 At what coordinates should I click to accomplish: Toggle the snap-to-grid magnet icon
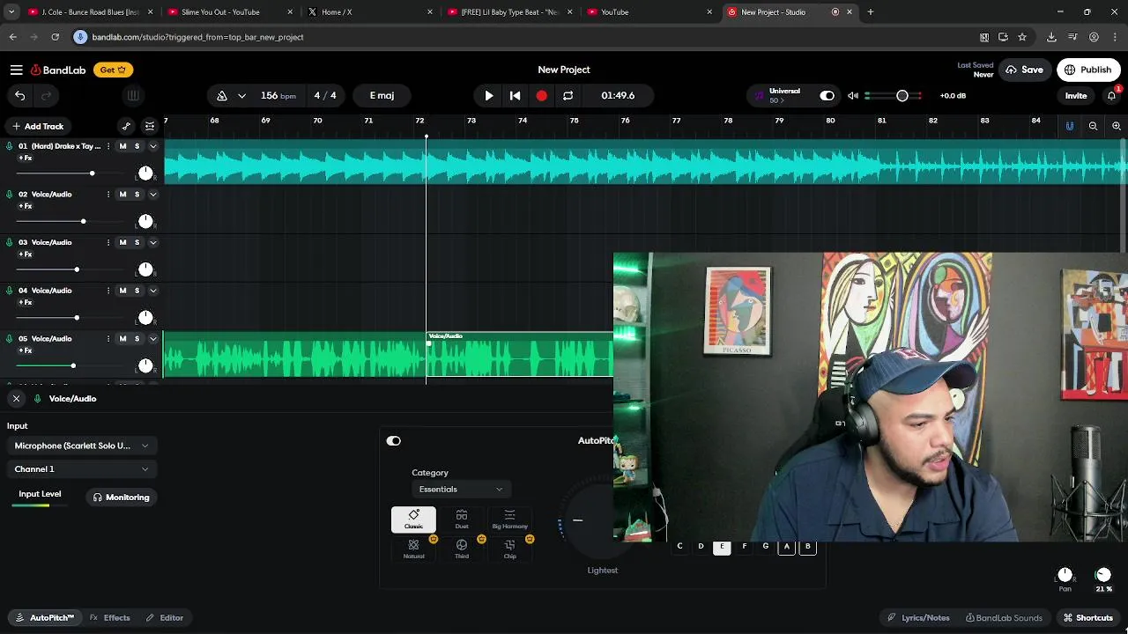(1070, 126)
